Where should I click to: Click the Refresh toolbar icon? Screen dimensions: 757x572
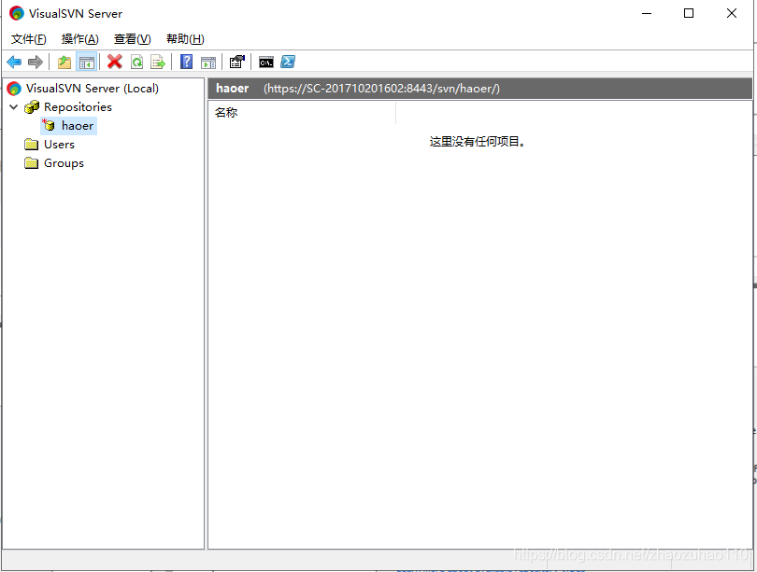137,62
